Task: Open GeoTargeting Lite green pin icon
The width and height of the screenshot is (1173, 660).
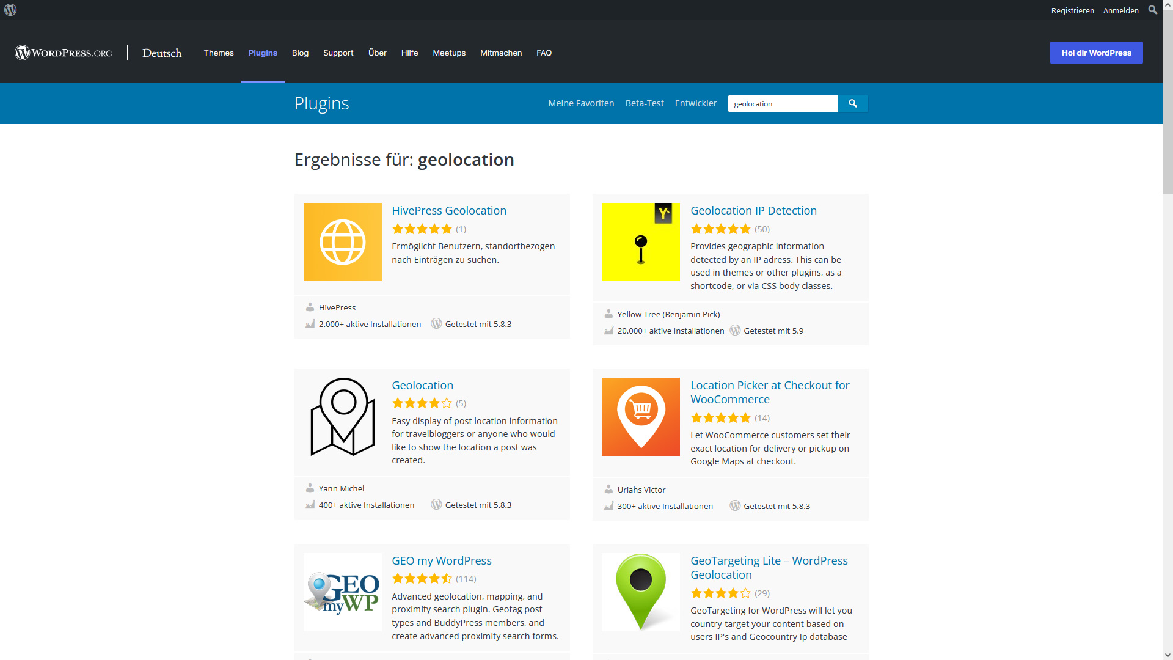Action: (641, 592)
